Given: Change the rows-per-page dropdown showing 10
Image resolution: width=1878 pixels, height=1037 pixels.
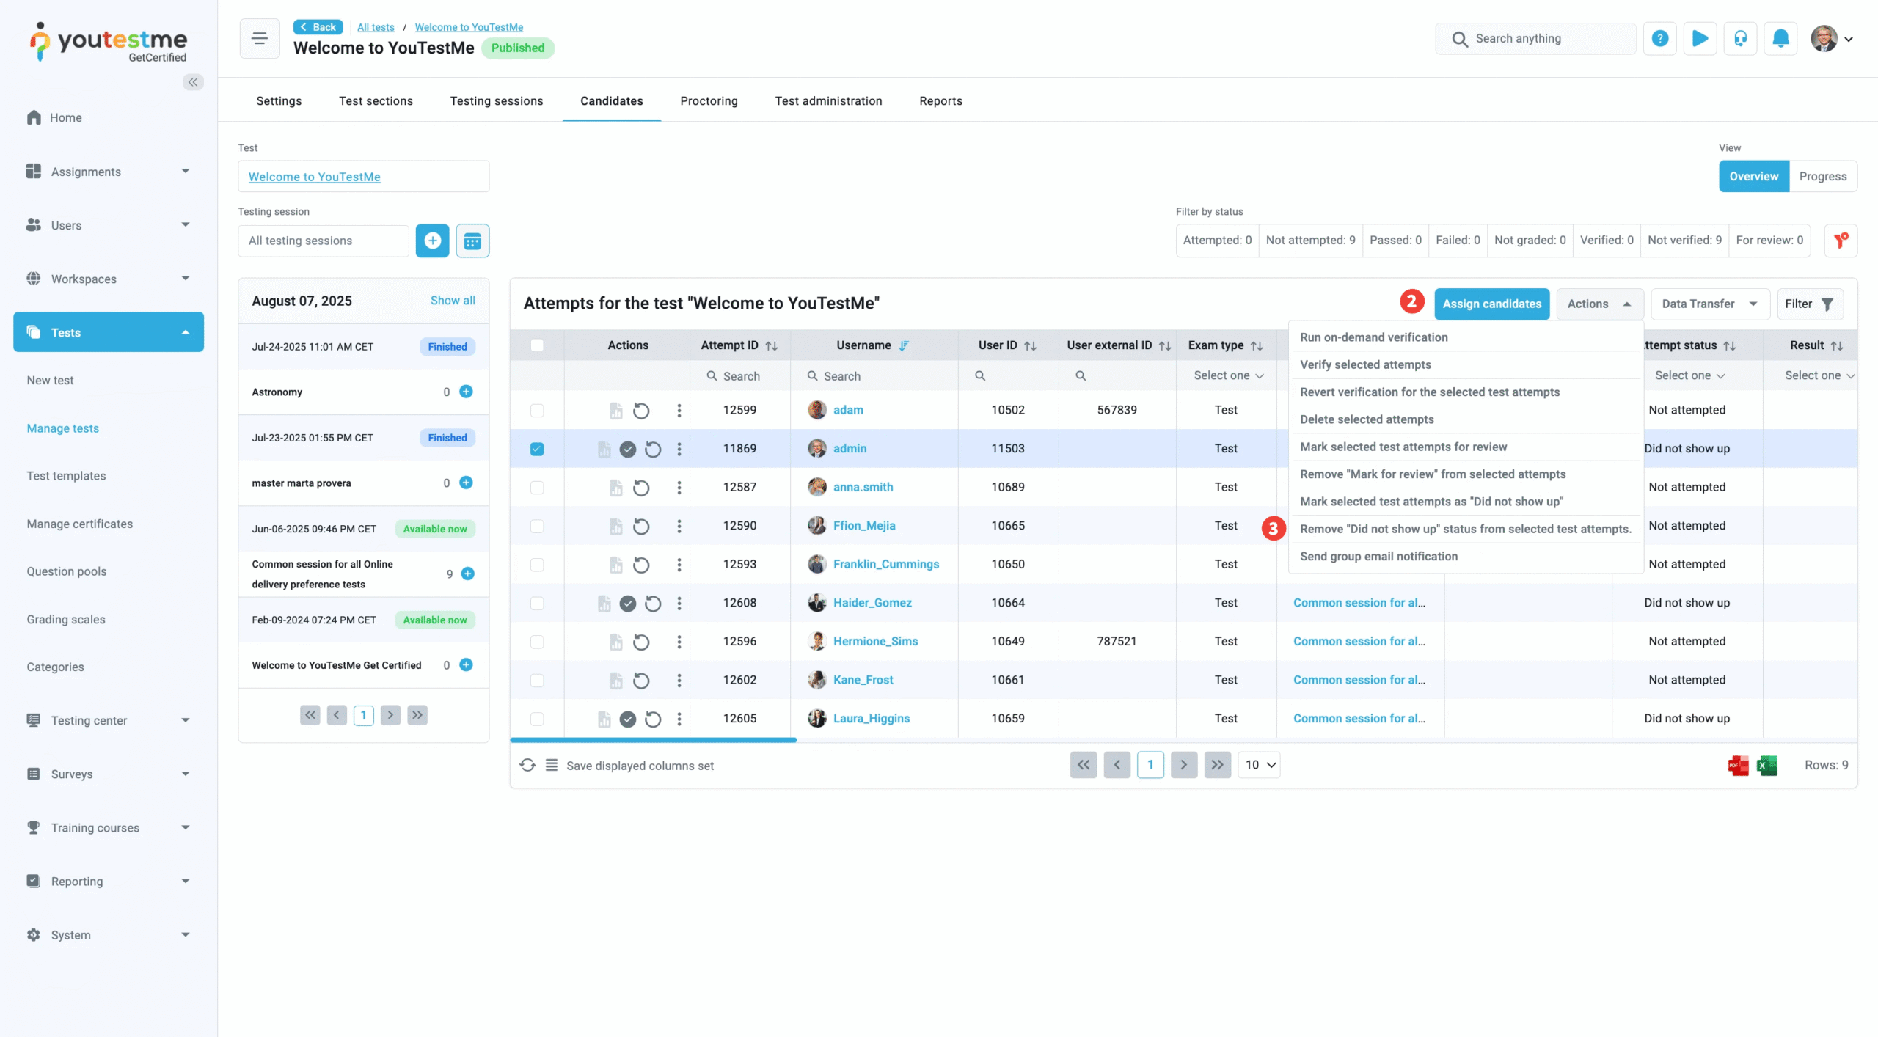Looking at the screenshot, I should pos(1259,765).
